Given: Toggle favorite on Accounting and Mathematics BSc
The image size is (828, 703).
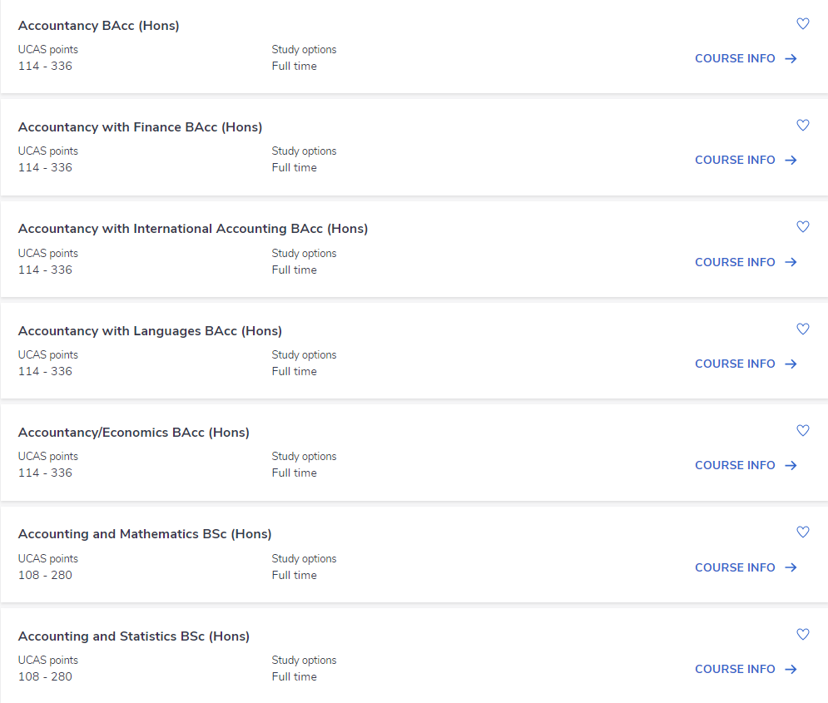Looking at the screenshot, I should [x=803, y=532].
